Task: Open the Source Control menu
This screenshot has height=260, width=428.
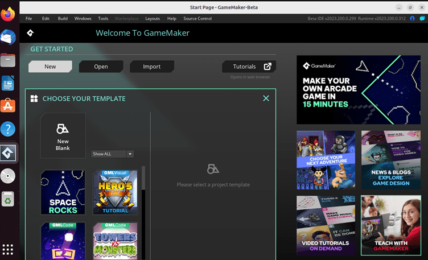Action: click(197, 19)
